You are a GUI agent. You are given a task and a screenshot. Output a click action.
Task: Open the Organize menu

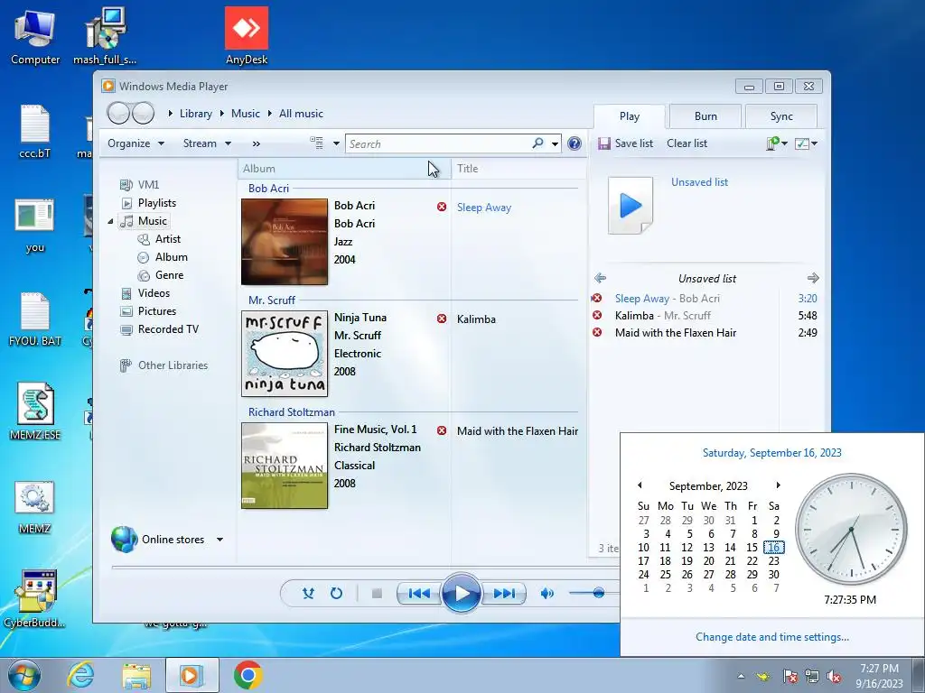pos(135,143)
